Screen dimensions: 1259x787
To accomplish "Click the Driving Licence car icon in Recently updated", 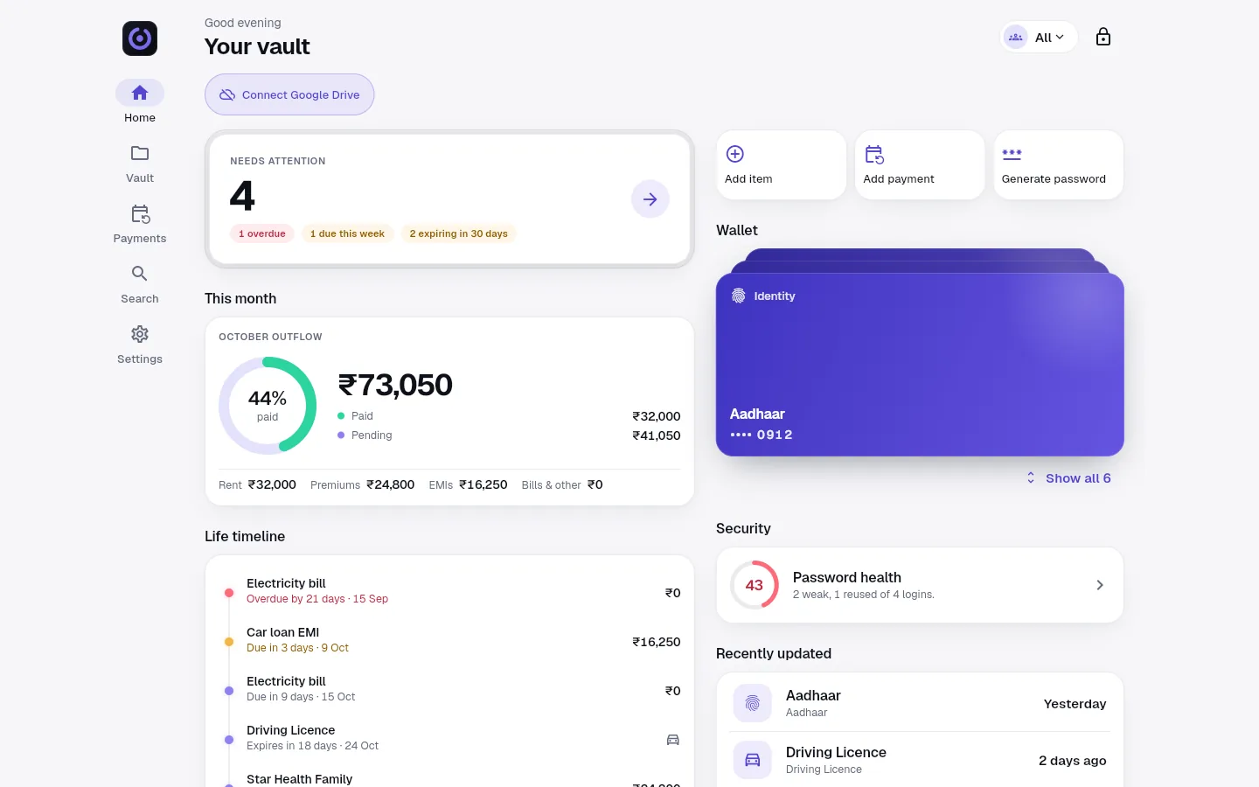I will (x=753, y=760).
